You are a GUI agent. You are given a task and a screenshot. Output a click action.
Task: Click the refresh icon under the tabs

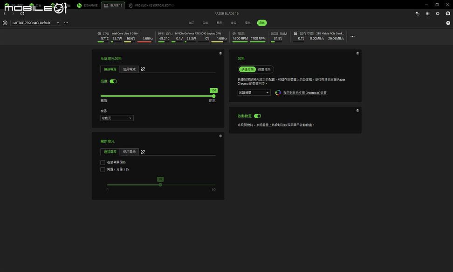point(22,13)
